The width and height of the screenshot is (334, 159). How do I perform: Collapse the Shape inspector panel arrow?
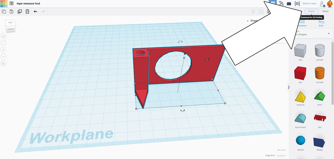(x=248, y=21)
